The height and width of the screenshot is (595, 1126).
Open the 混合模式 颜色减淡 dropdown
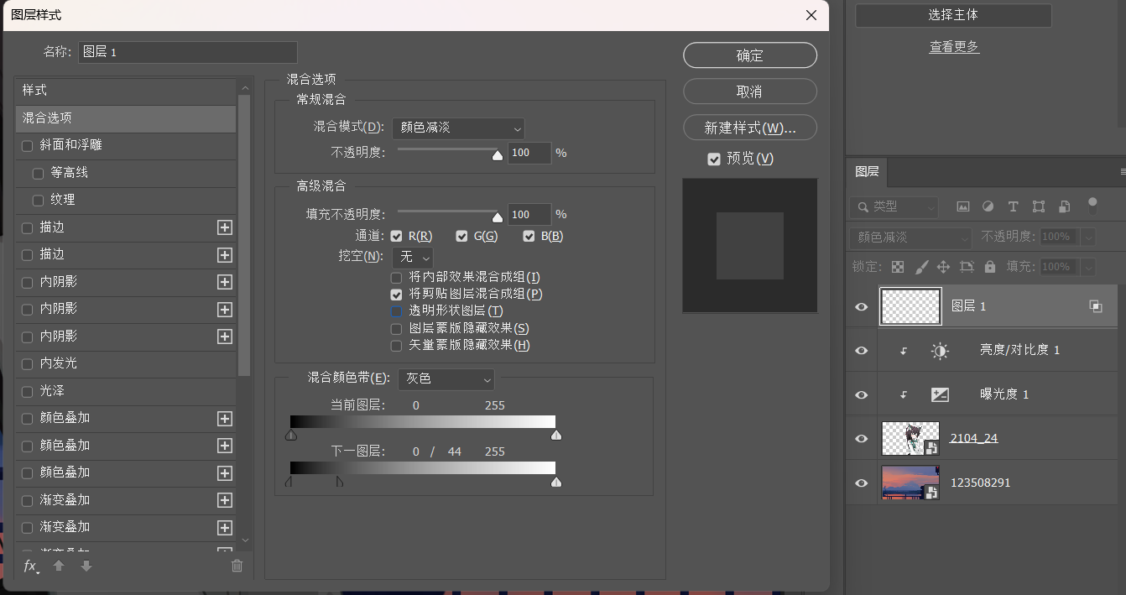point(458,128)
